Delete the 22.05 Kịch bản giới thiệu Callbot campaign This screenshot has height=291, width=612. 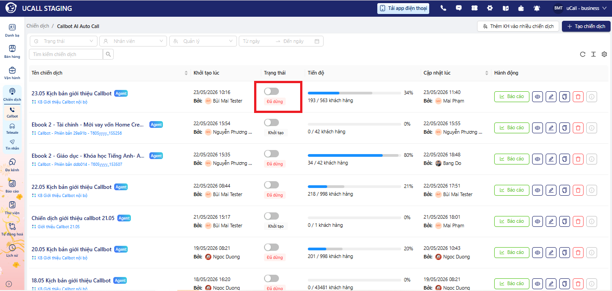point(578,190)
